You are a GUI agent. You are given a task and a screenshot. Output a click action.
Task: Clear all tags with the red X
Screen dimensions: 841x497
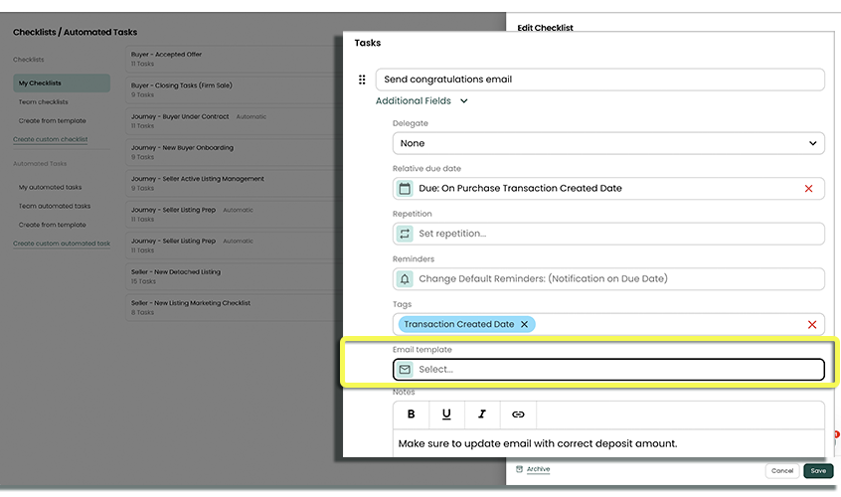click(811, 324)
